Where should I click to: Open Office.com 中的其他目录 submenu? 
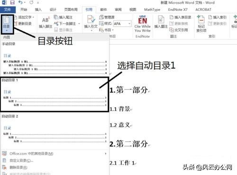tap(55, 154)
